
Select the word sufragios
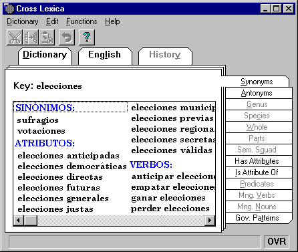pyautogui.click(x=38, y=120)
